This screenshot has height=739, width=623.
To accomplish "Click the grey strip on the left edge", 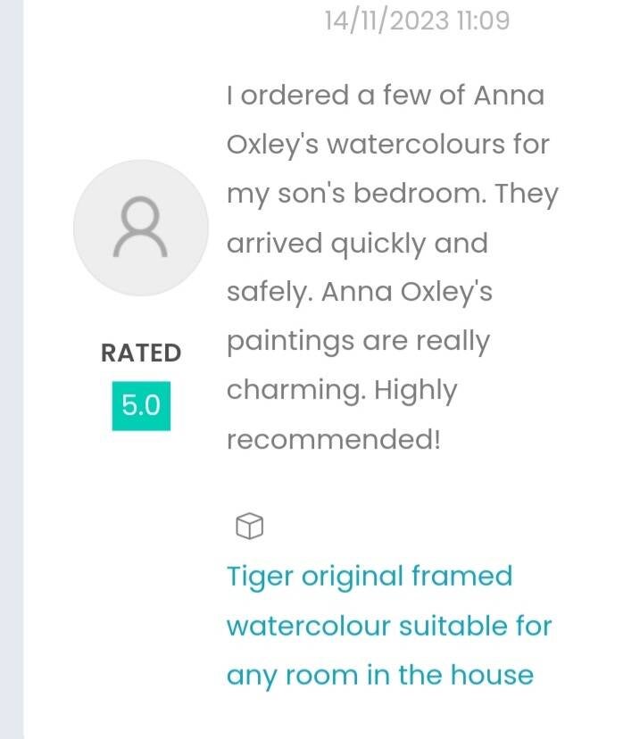I will (11, 369).
